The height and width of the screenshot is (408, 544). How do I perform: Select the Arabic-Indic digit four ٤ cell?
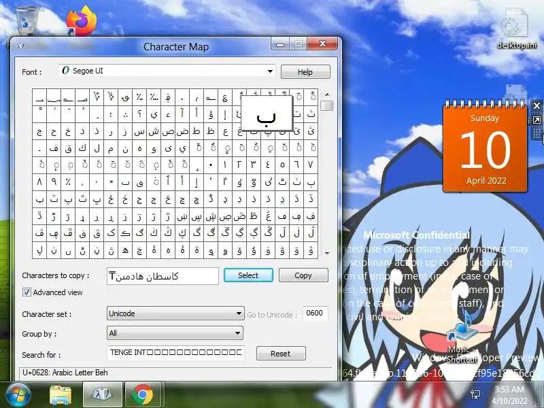pyautogui.click(x=268, y=165)
